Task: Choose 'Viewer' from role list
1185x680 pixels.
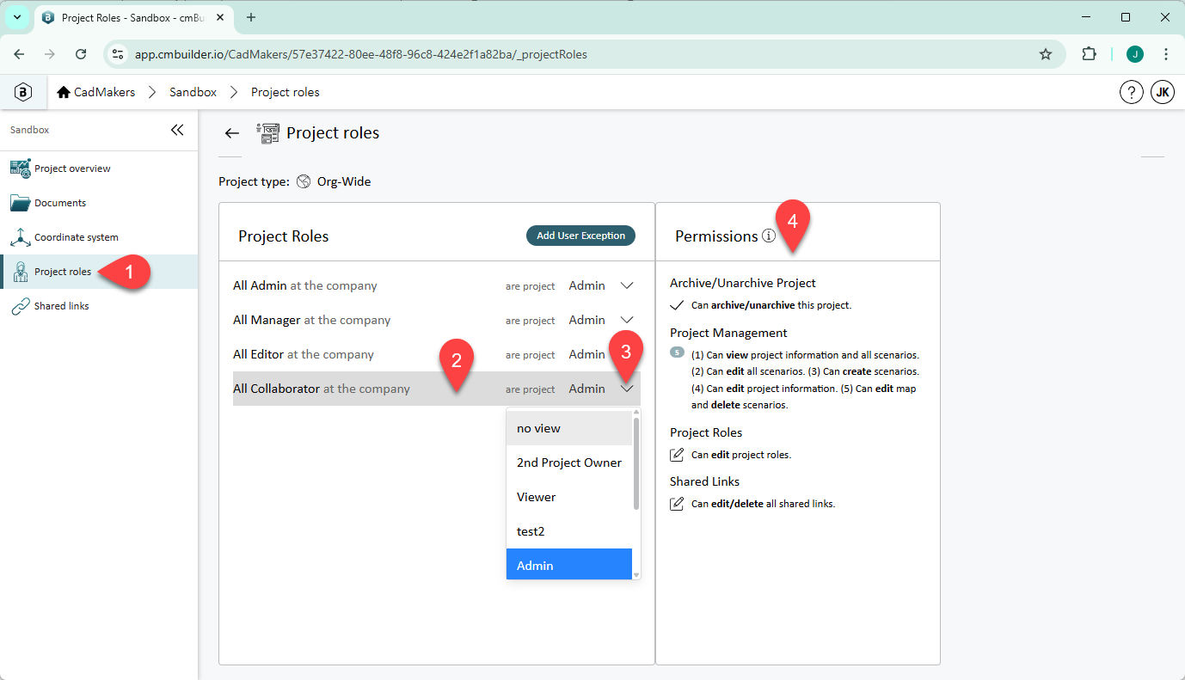Action: coord(569,497)
